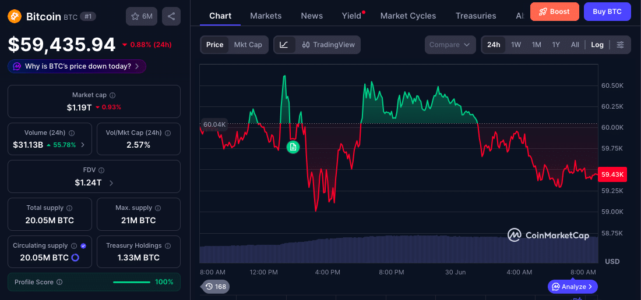The height and width of the screenshot is (300, 641).
Task: Click the 1.33M BTC treasury holdings value
Action: point(139,258)
